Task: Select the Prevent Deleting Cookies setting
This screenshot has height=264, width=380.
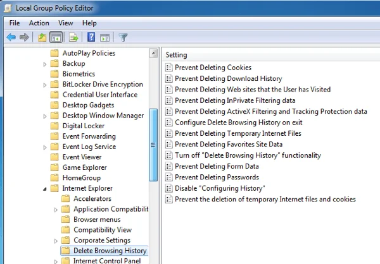Action: click(212, 68)
